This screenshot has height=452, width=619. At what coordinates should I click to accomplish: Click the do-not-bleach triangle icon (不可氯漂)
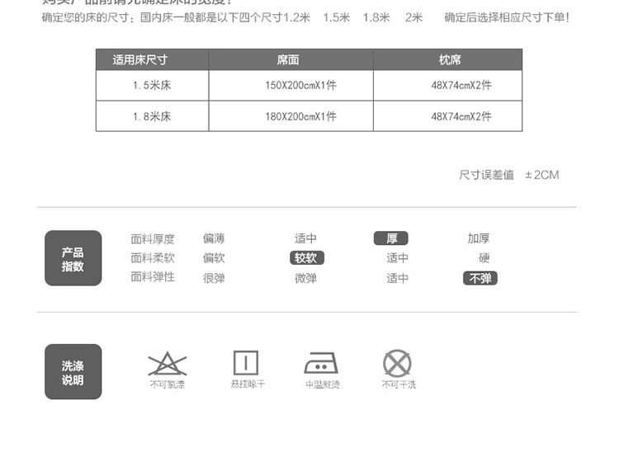[167, 364]
